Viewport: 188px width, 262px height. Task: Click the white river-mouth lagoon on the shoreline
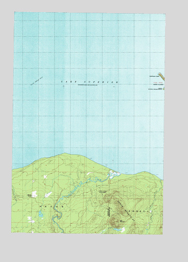114,174
